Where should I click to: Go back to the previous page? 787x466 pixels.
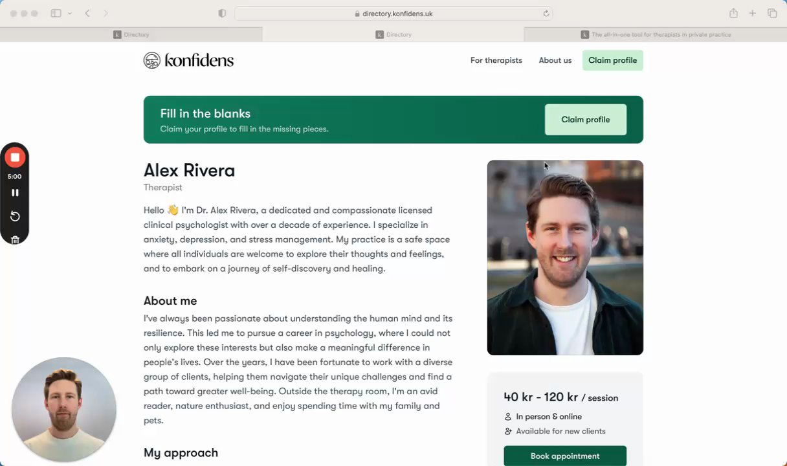(x=87, y=13)
